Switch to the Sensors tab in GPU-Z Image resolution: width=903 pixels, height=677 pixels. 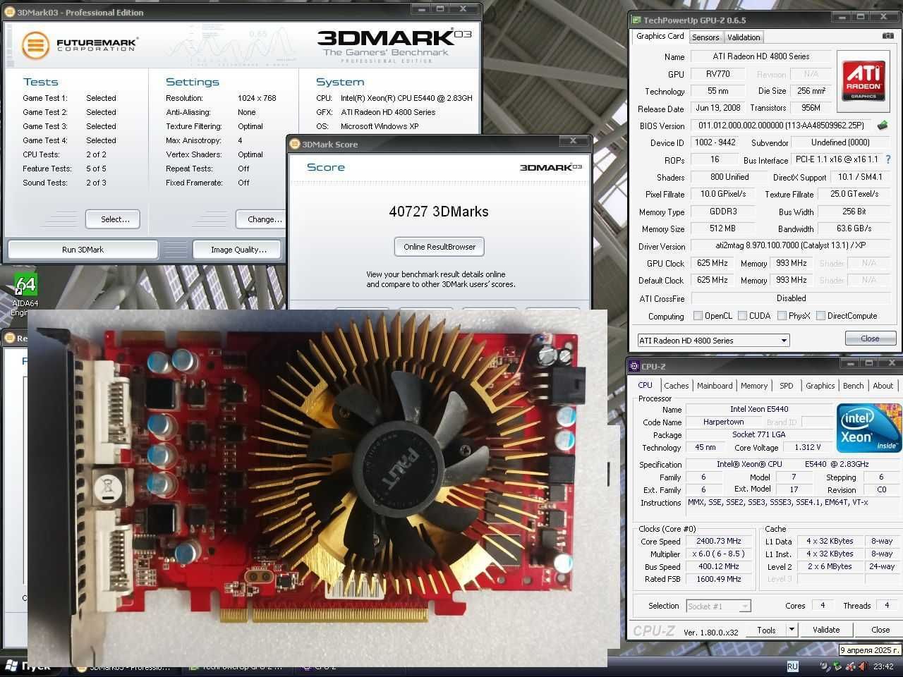(705, 37)
